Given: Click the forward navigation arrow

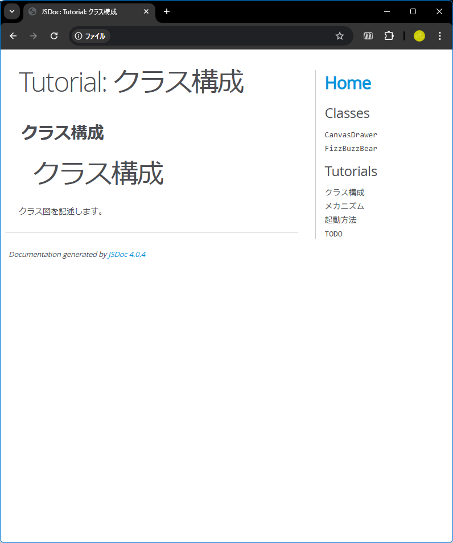Looking at the screenshot, I should click(34, 36).
